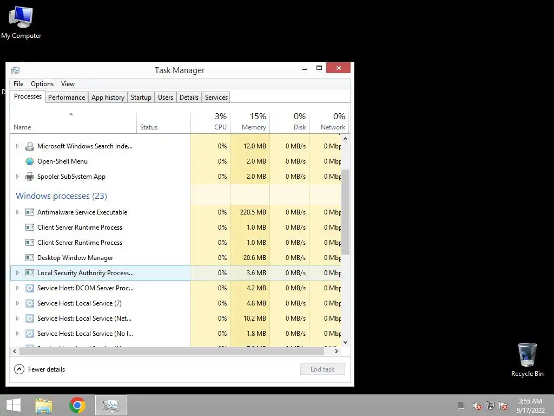Expand the Spooler SubSystem App process
This screenshot has width=554, height=416.
17,177
